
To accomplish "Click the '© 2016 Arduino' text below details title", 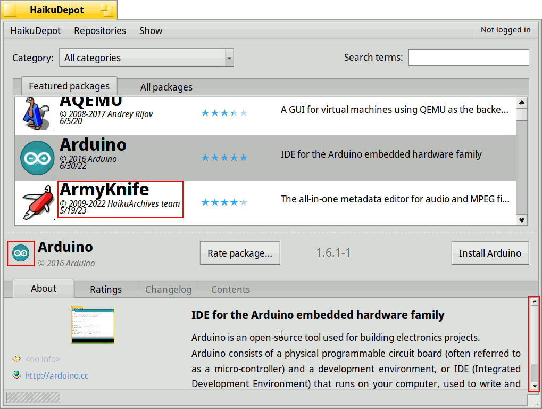I will pos(66,263).
